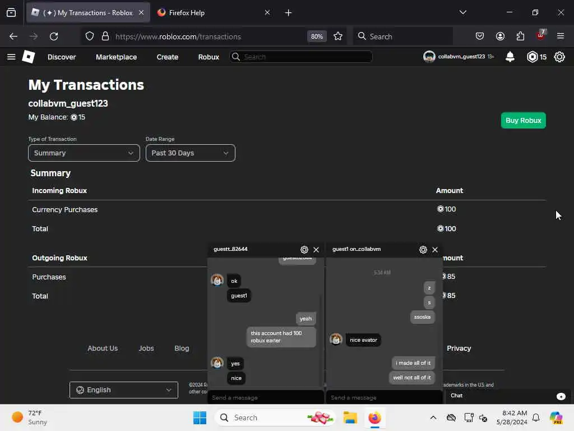This screenshot has width=574, height=431.
Task: Click the 'nice avator' chat message
Action: [x=363, y=340]
